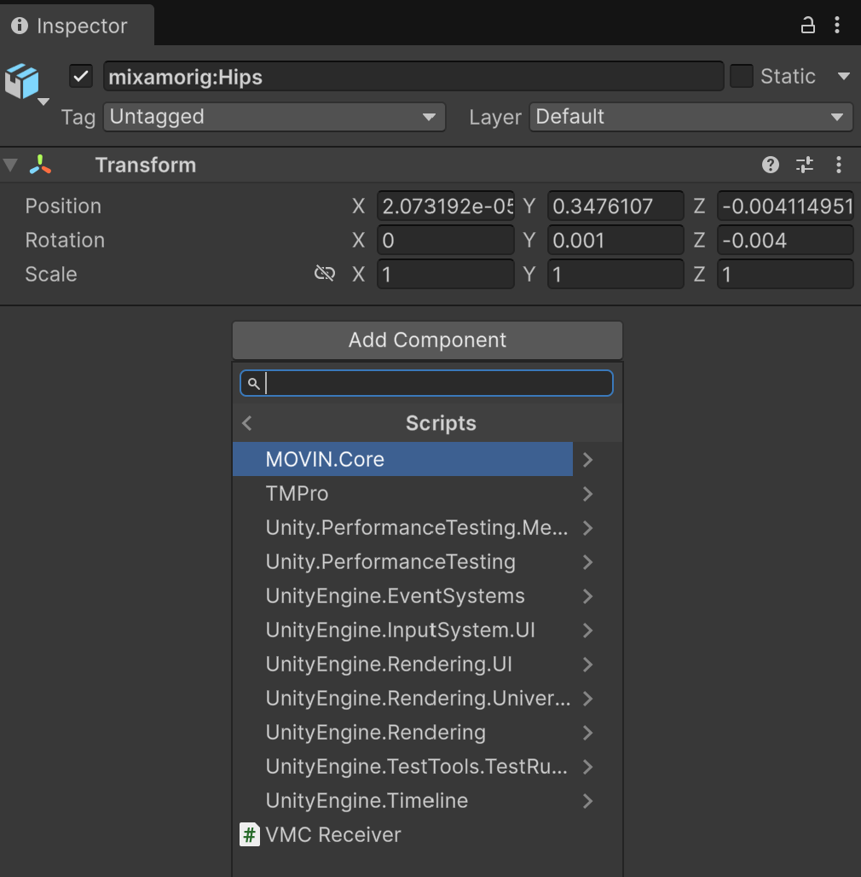Click the component search field
Screen dimensions: 861x877
click(x=435, y=383)
